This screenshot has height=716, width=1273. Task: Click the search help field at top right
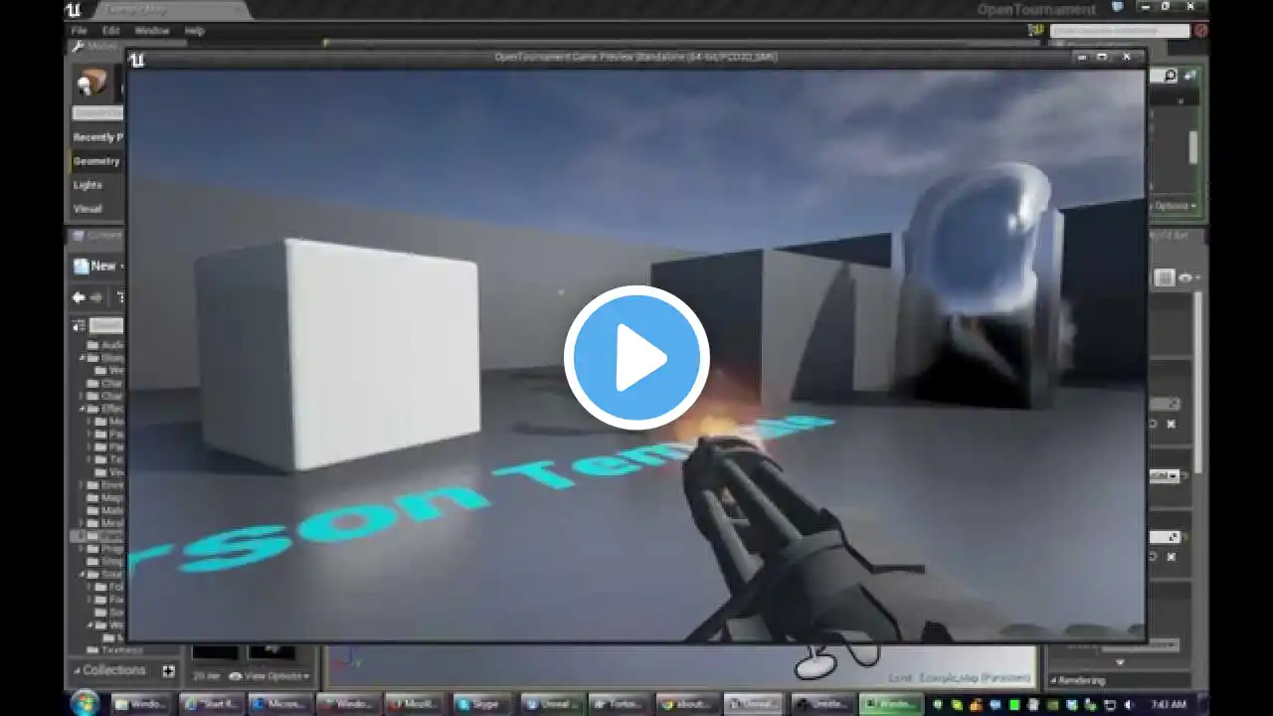tap(1120, 31)
